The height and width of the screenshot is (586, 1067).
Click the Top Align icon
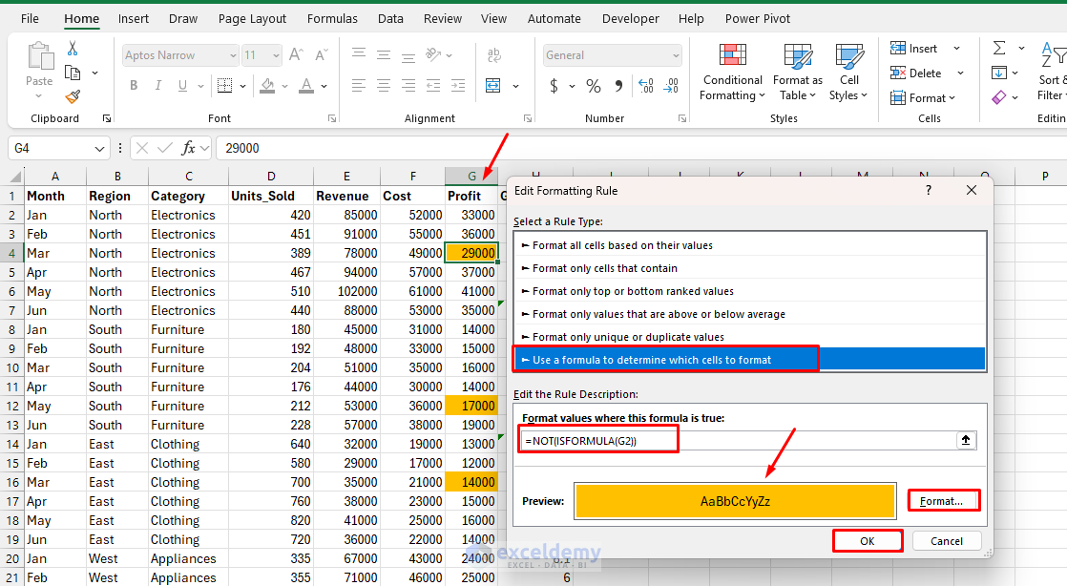coord(359,54)
